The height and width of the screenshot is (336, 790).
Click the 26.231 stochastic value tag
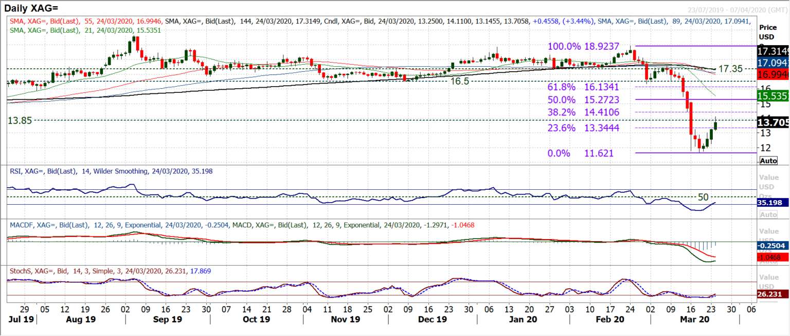pyautogui.click(x=773, y=294)
